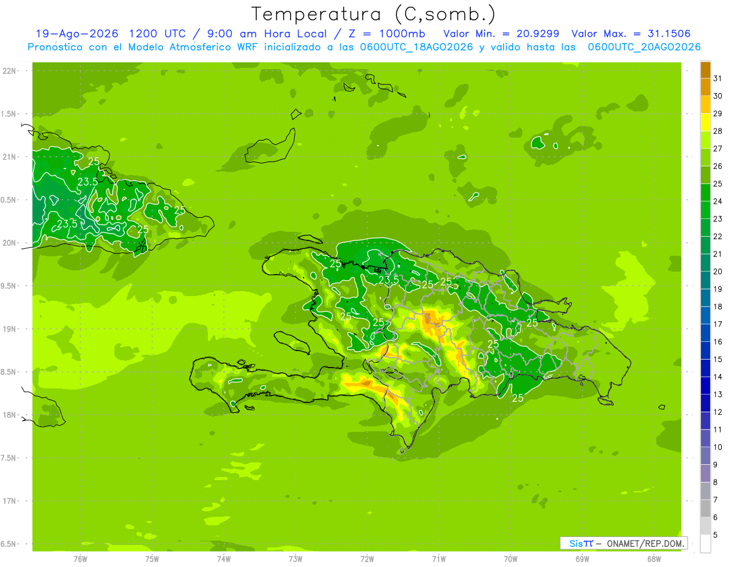This screenshot has width=734, height=567.
Task: Click the latitude axis label '22N'
Action: [x=10, y=71]
